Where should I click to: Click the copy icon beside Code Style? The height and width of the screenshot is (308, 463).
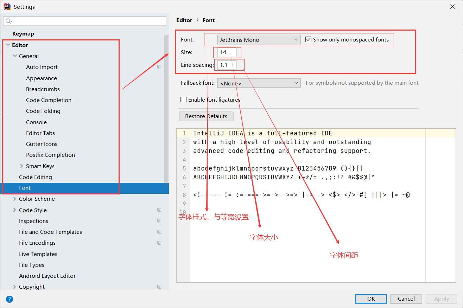click(x=159, y=210)
